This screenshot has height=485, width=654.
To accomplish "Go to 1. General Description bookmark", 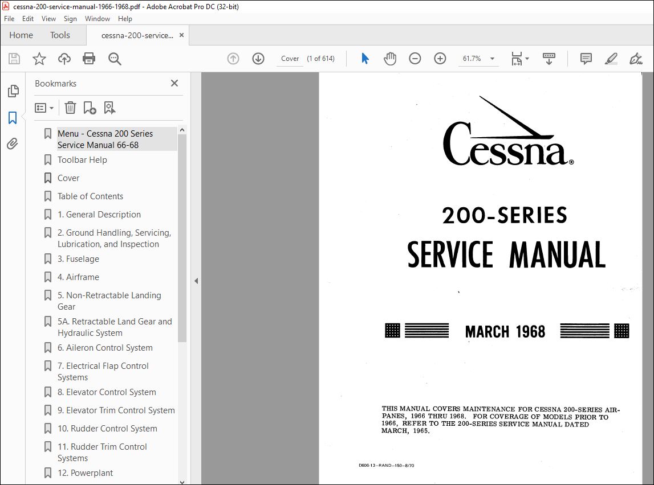I will (99, 215).
